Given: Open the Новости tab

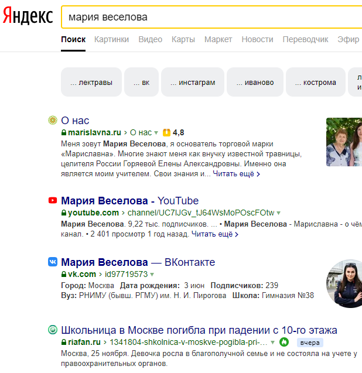Looking at the screenshot, I should click(x=257, y=39).
